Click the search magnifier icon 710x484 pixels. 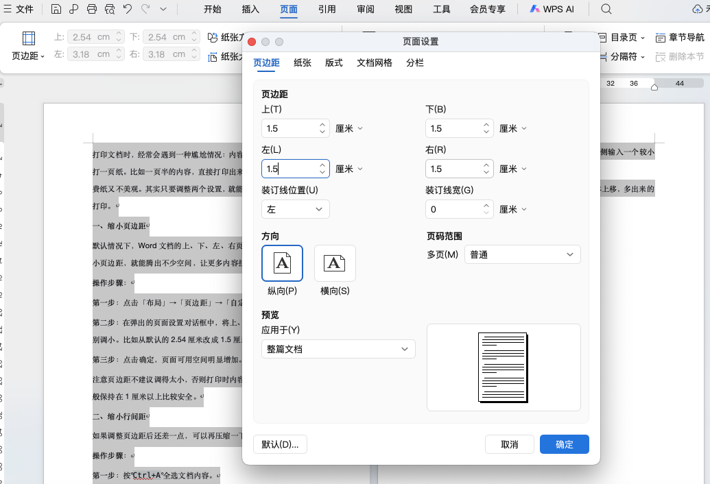pyautogui.click(x=606, y=9)
